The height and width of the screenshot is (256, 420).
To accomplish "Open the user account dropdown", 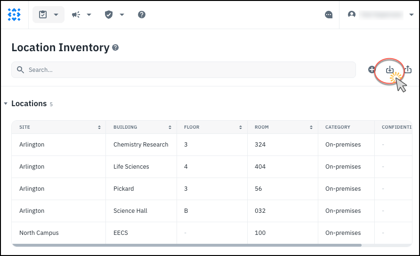I will tap(380, 15).
